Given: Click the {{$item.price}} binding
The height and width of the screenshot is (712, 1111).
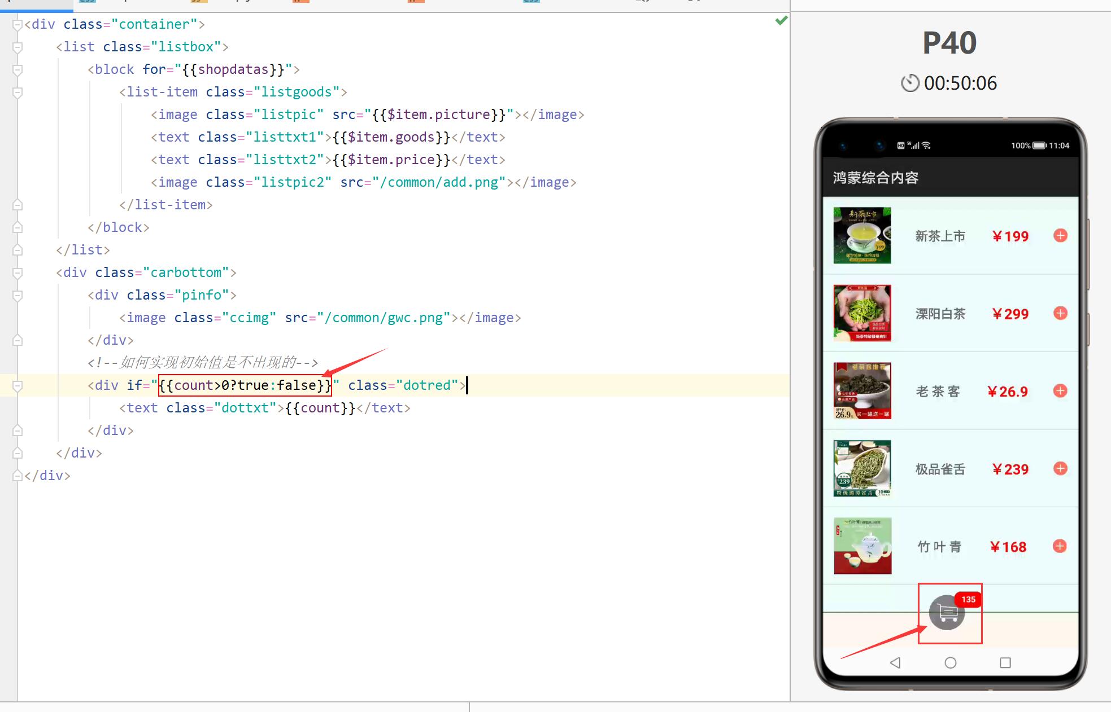Looking at the screenshot, I should pos(391,160).
